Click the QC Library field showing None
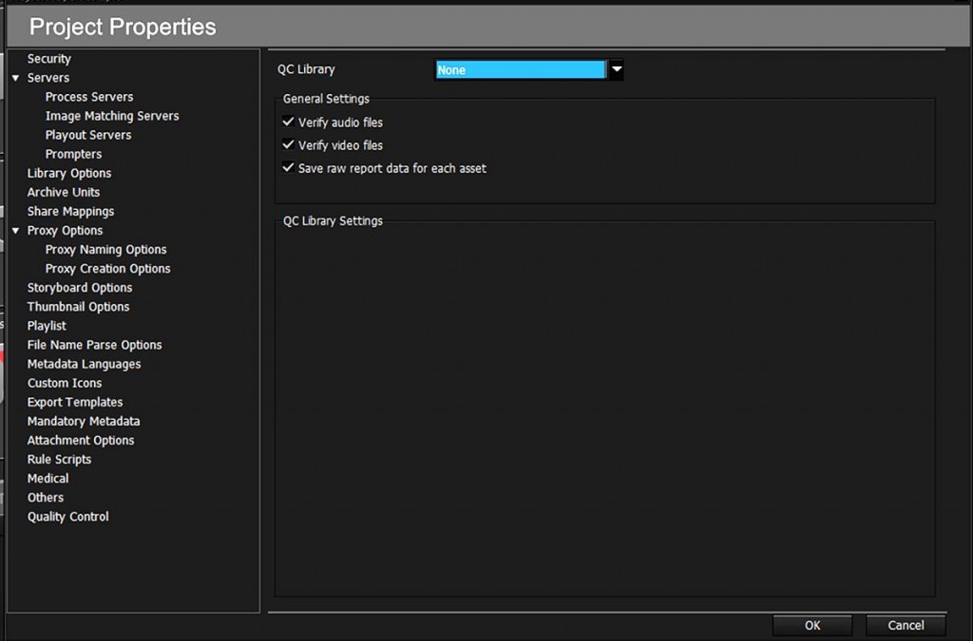 tap(521, 69)
